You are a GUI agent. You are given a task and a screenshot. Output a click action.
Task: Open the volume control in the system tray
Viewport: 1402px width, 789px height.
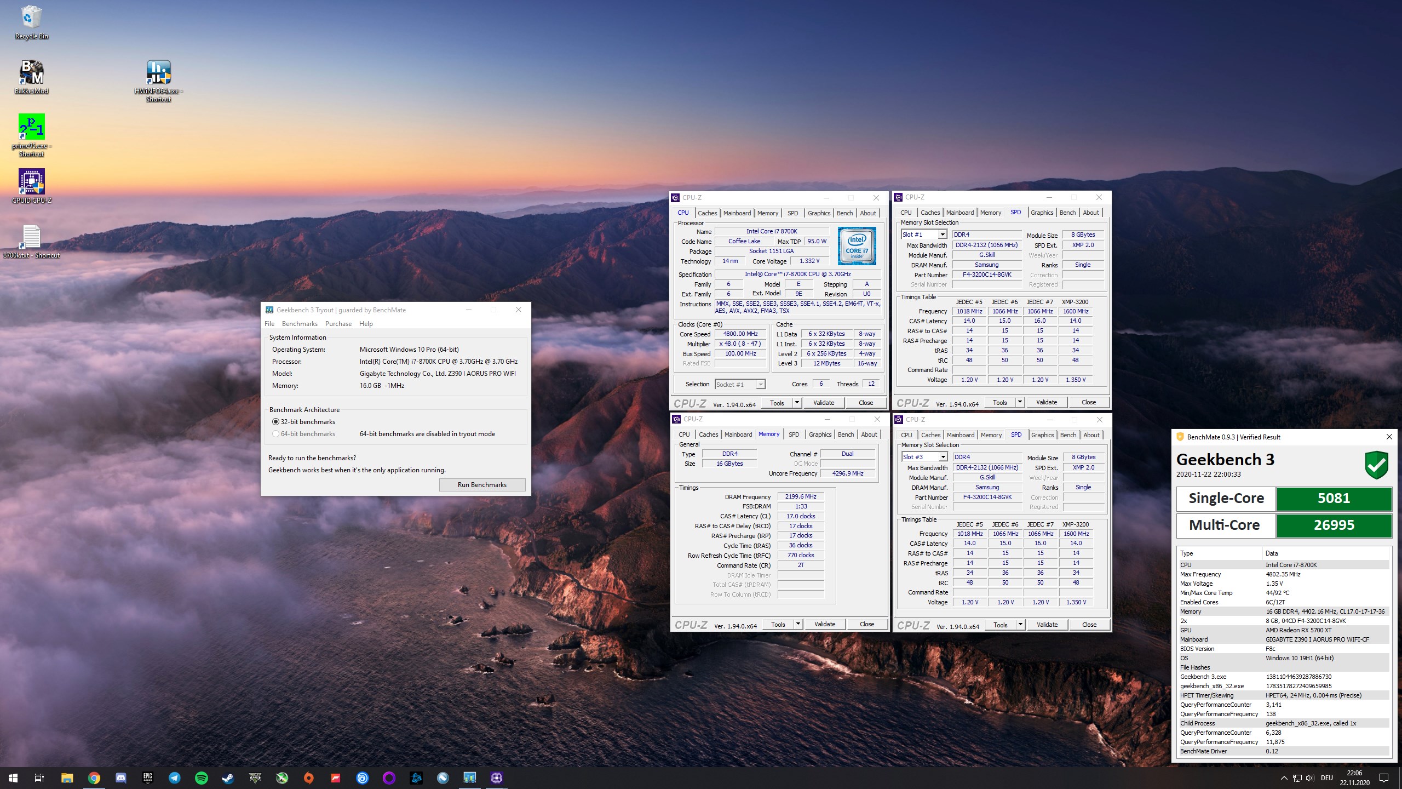1309,778
